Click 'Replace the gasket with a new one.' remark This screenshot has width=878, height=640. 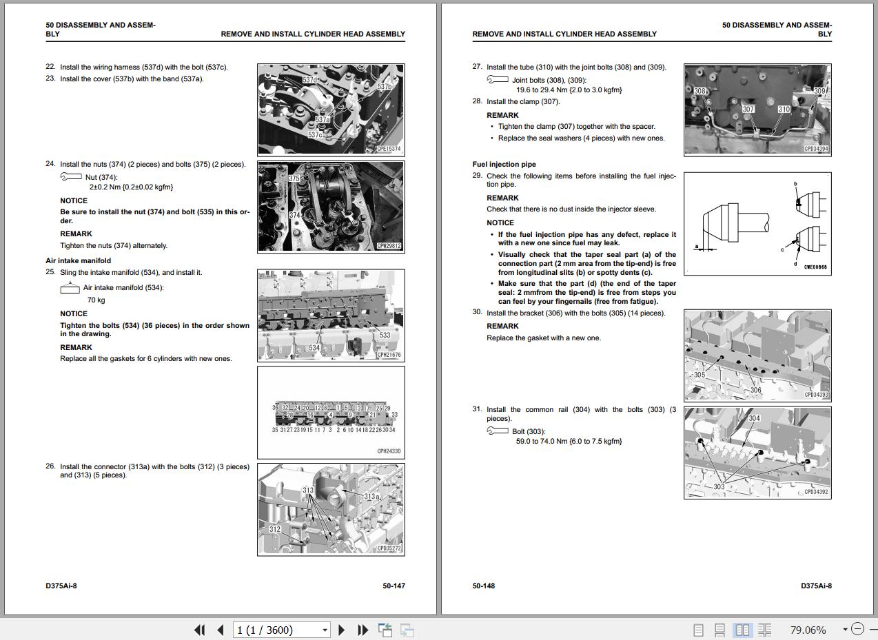click(544, 338)
